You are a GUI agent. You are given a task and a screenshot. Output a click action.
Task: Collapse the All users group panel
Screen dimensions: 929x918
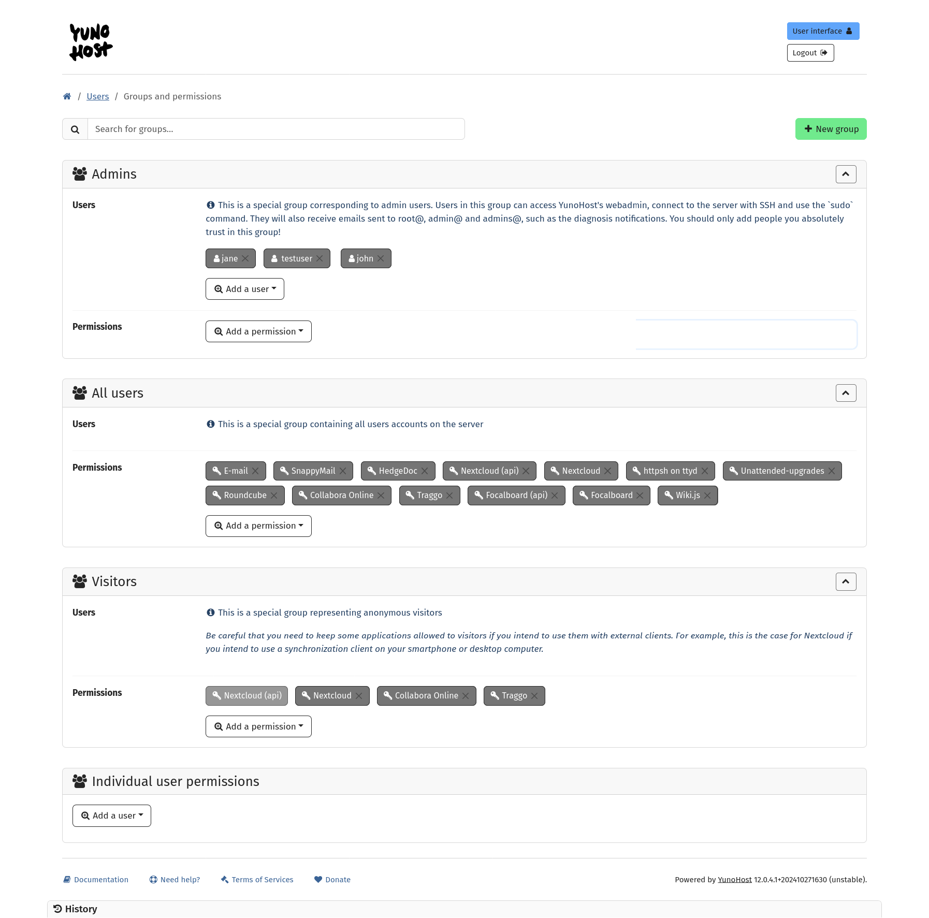(x=846, y=393)
